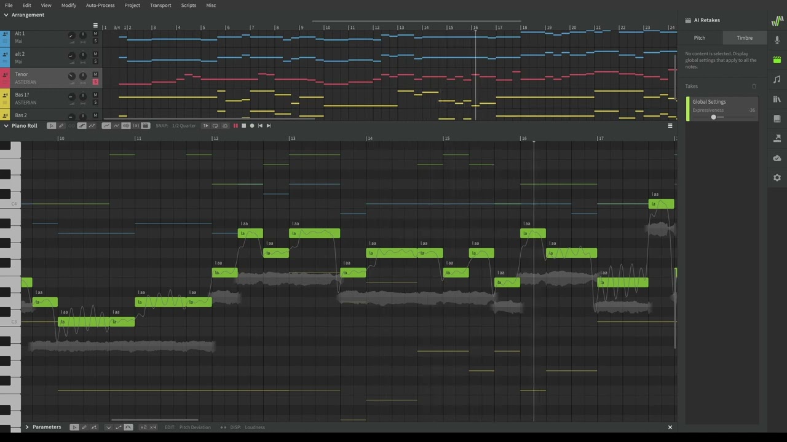Open the File menu
The width and height of the screenshot is (787, 442).
point(9,6)
